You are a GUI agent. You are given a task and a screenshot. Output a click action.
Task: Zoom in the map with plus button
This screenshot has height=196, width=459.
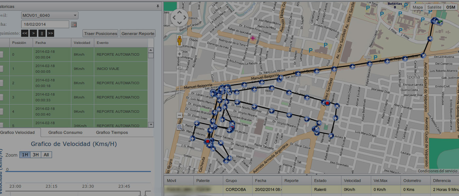[179, 54]
